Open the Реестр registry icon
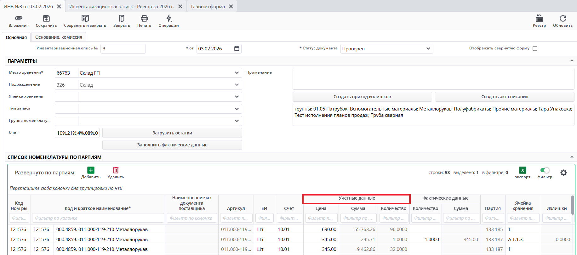The height and width of the screenshot is (255, 577). [539, 19]
